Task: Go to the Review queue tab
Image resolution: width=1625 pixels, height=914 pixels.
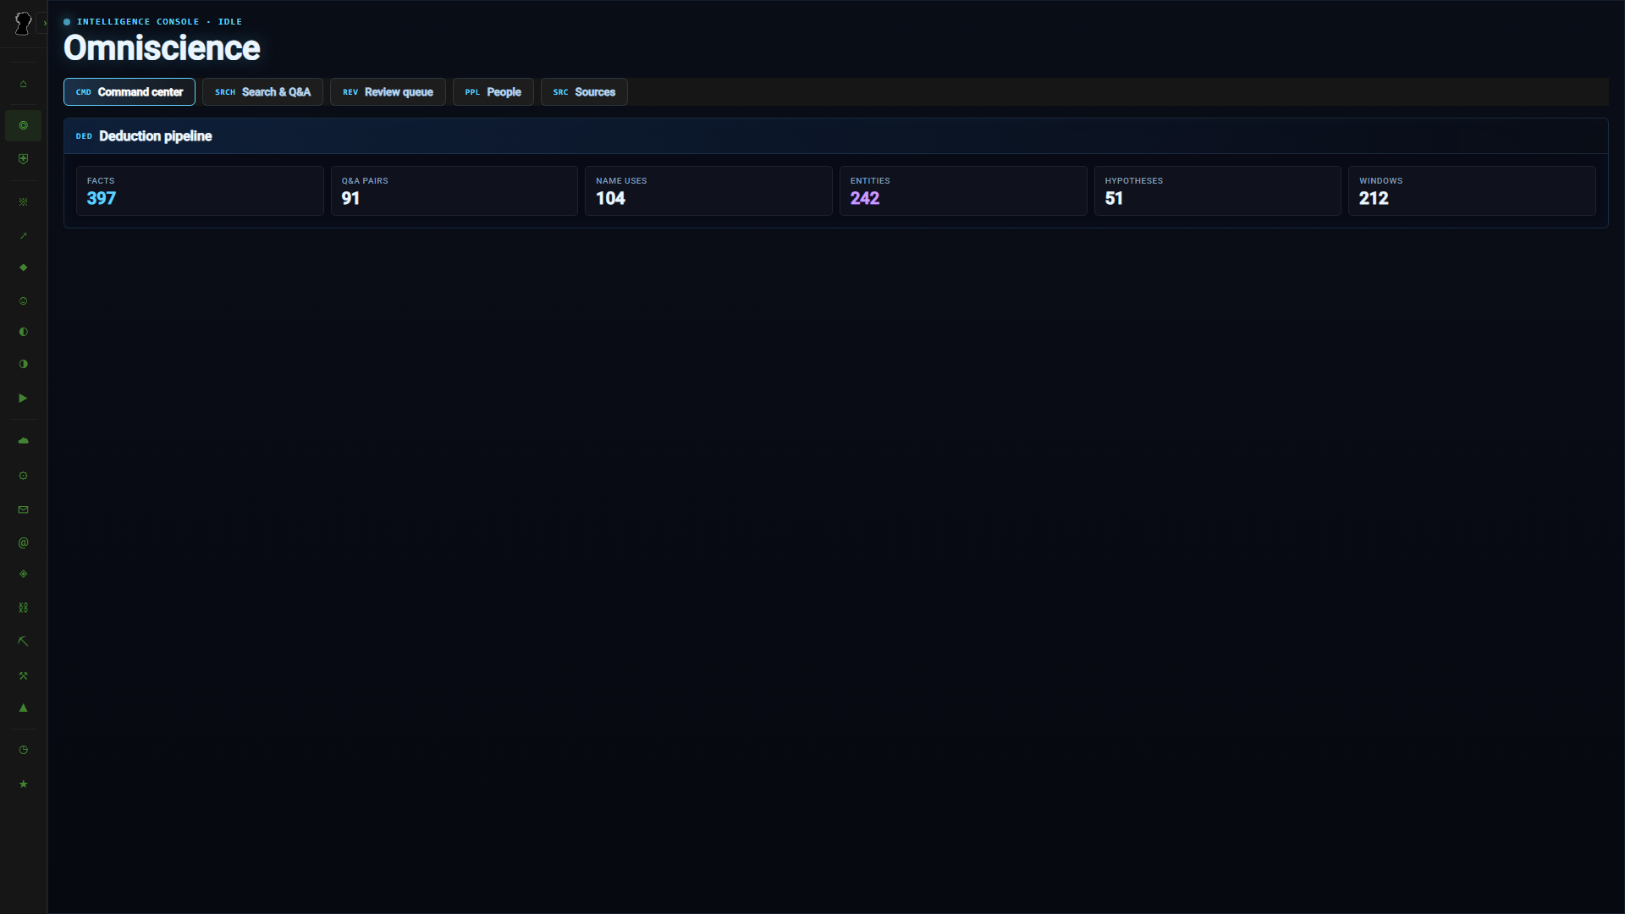Action: 388,92
